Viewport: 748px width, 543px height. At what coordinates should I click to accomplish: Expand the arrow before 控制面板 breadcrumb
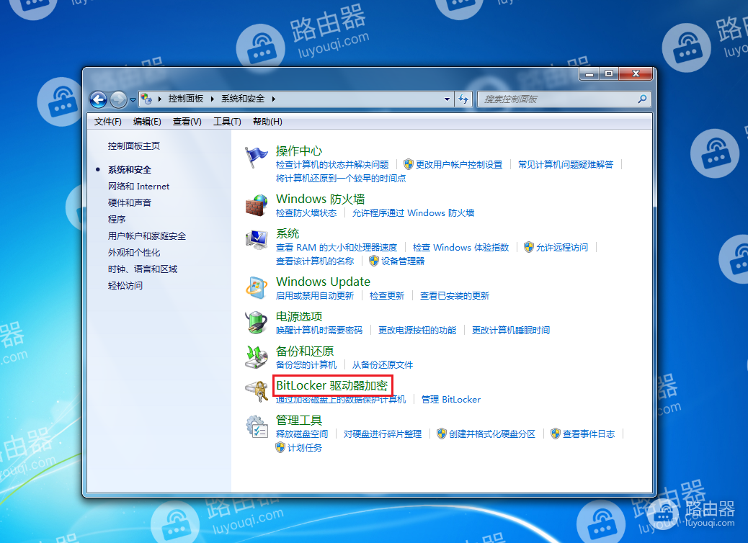(x=159, y=99)
